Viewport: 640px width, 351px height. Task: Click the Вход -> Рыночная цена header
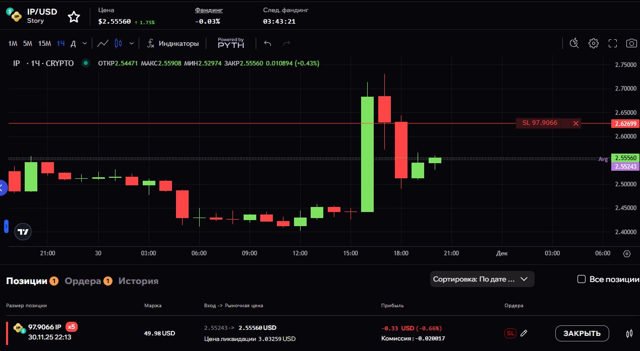pyautogui.click(x=234, y=306)
